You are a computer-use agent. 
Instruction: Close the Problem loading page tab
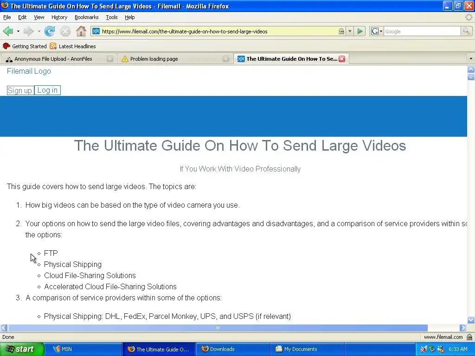pos(226,59)
